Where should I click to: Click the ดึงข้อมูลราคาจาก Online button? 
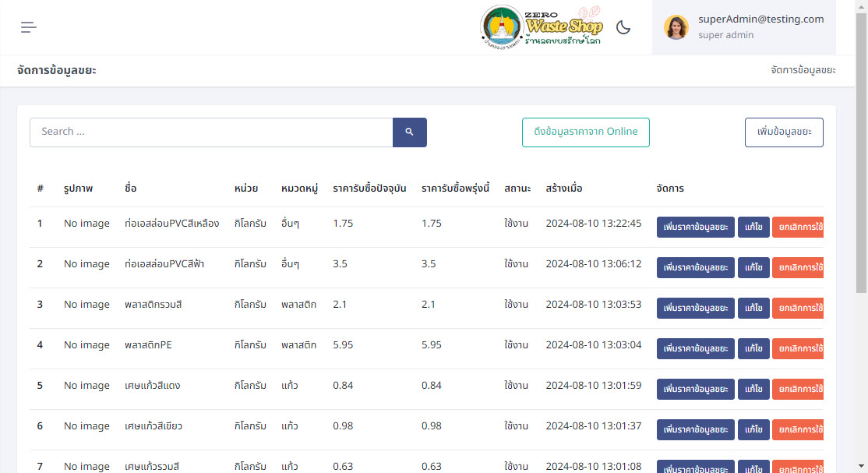tap(585, 132)
